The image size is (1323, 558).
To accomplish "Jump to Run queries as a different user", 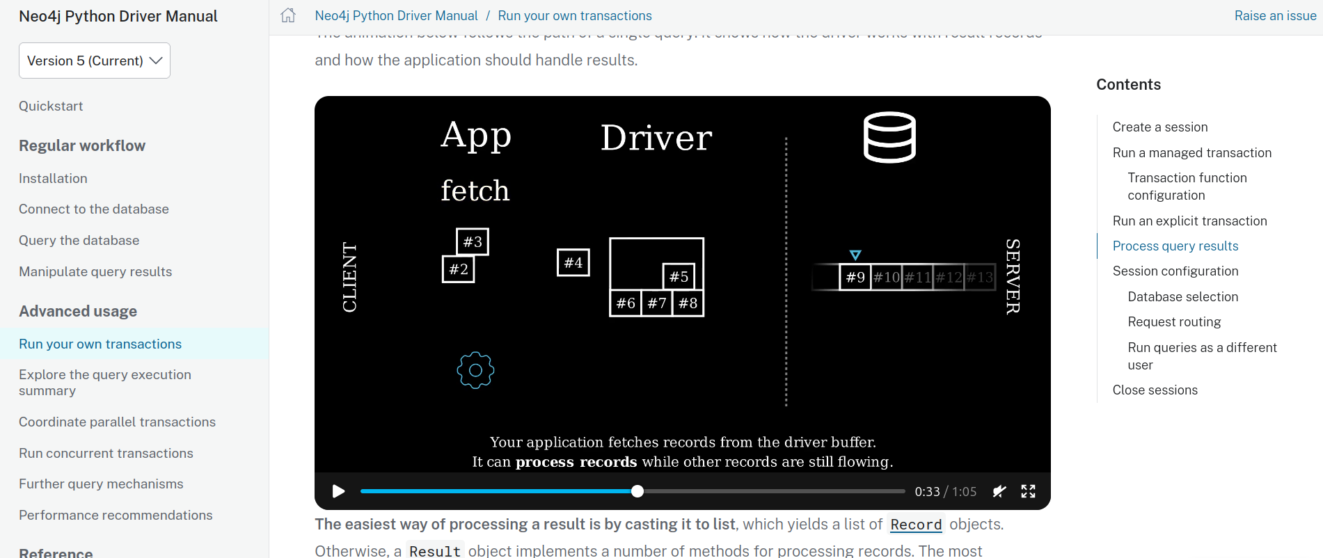I will coord(1202,356).
